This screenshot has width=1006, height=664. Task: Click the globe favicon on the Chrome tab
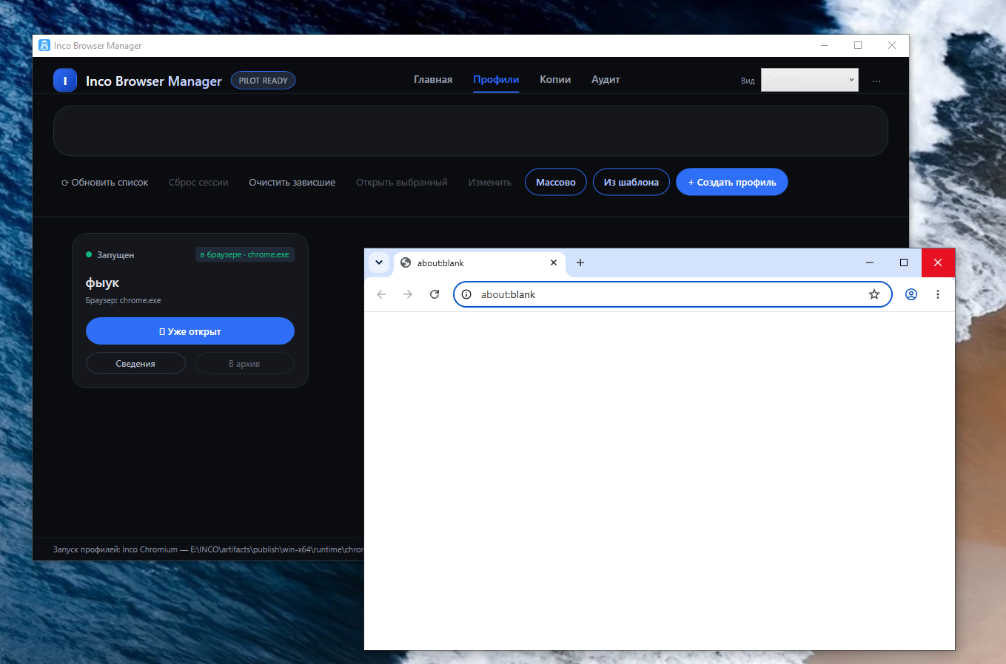[x=406, y=262]
